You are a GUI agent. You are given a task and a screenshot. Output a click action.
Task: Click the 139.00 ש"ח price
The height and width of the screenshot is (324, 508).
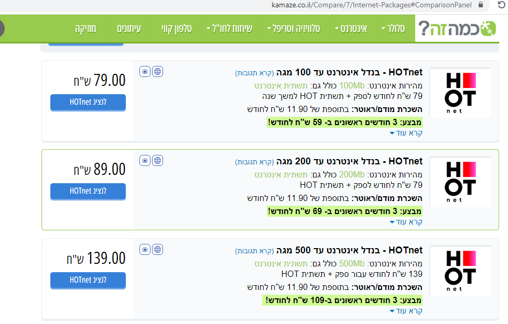click(x=96, y=258)
